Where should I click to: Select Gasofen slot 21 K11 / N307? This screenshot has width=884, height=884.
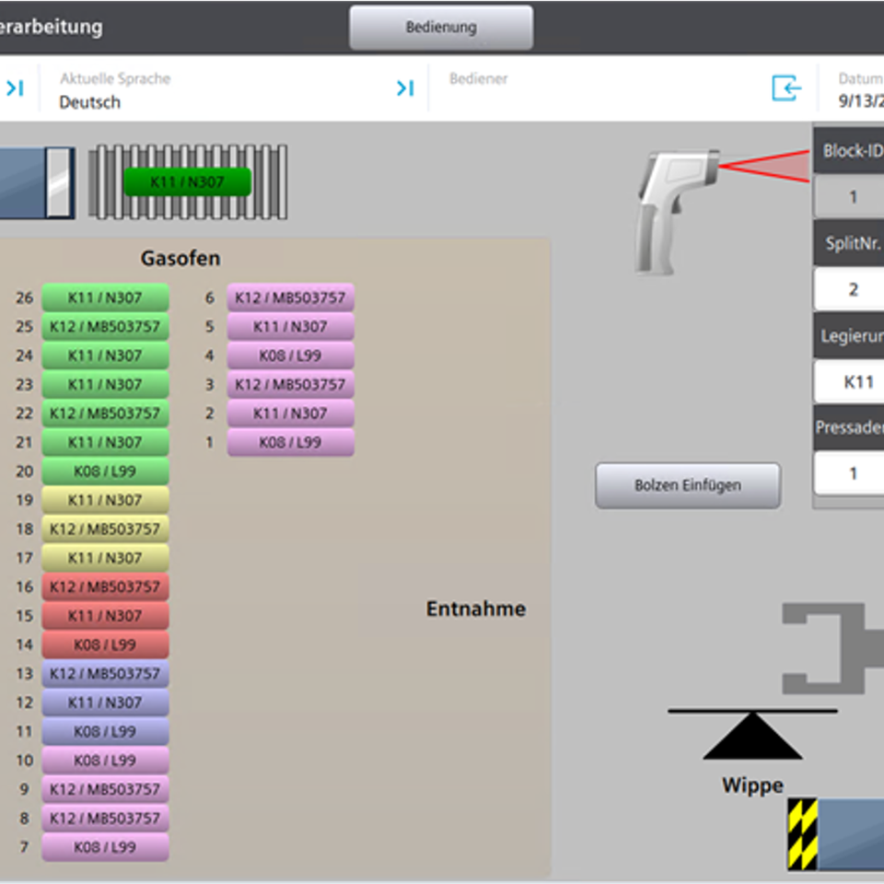pos(105,442)
